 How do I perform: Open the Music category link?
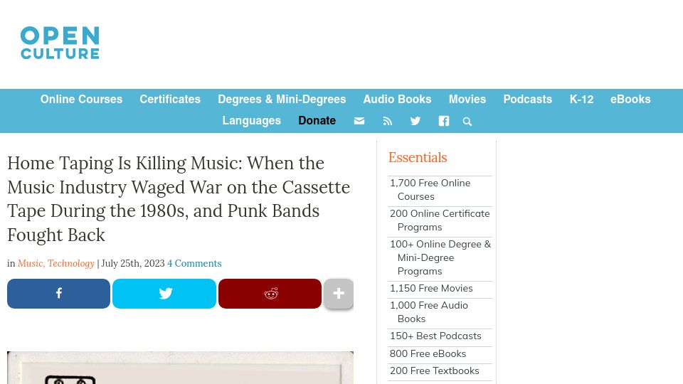click(31, 263)
